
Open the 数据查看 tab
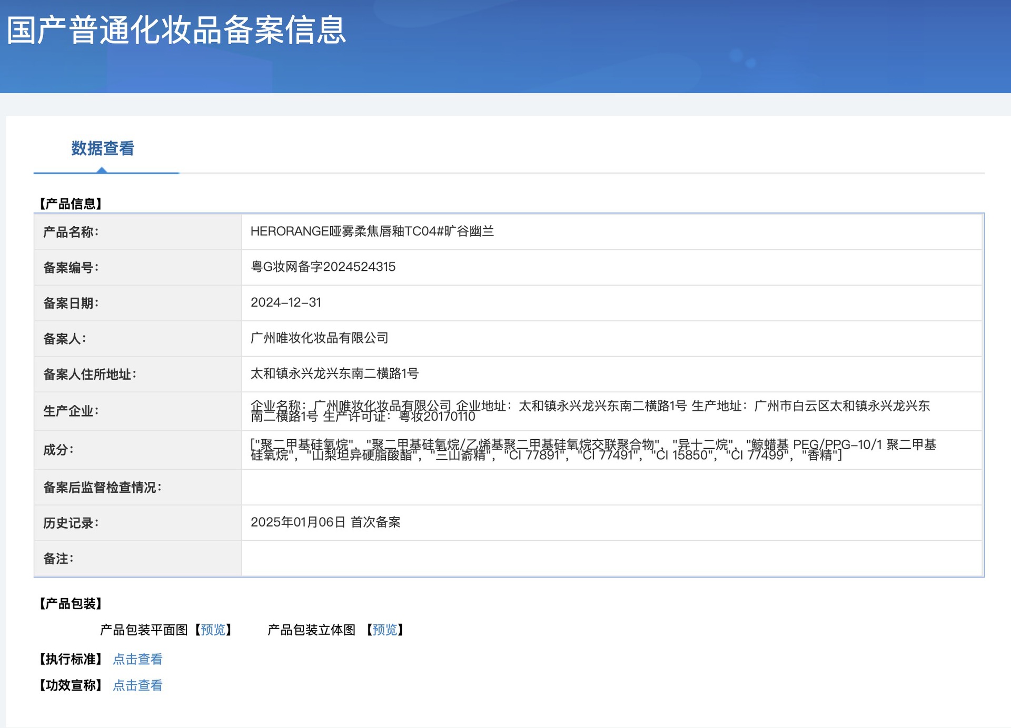[x=103, y=148]
